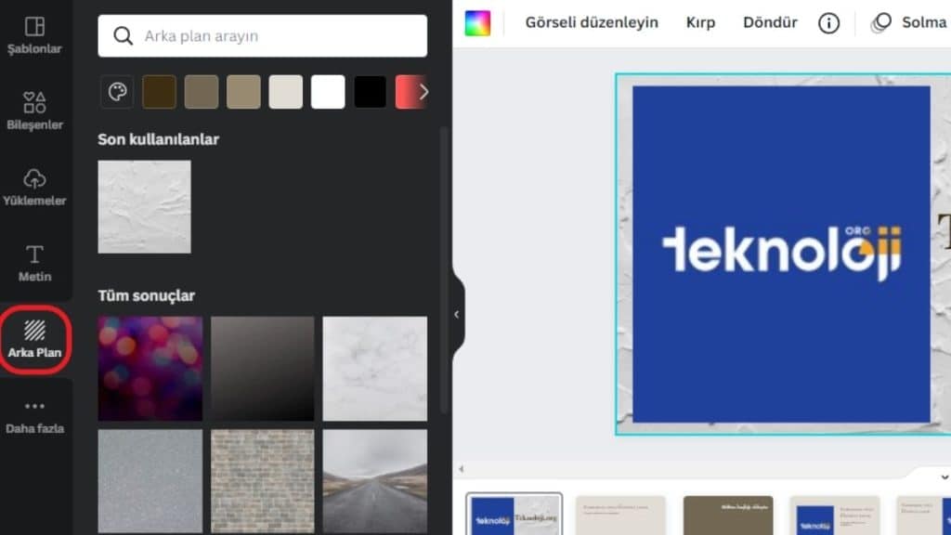
Task: Click the info icon in toolbar
Action: [828, 23]
